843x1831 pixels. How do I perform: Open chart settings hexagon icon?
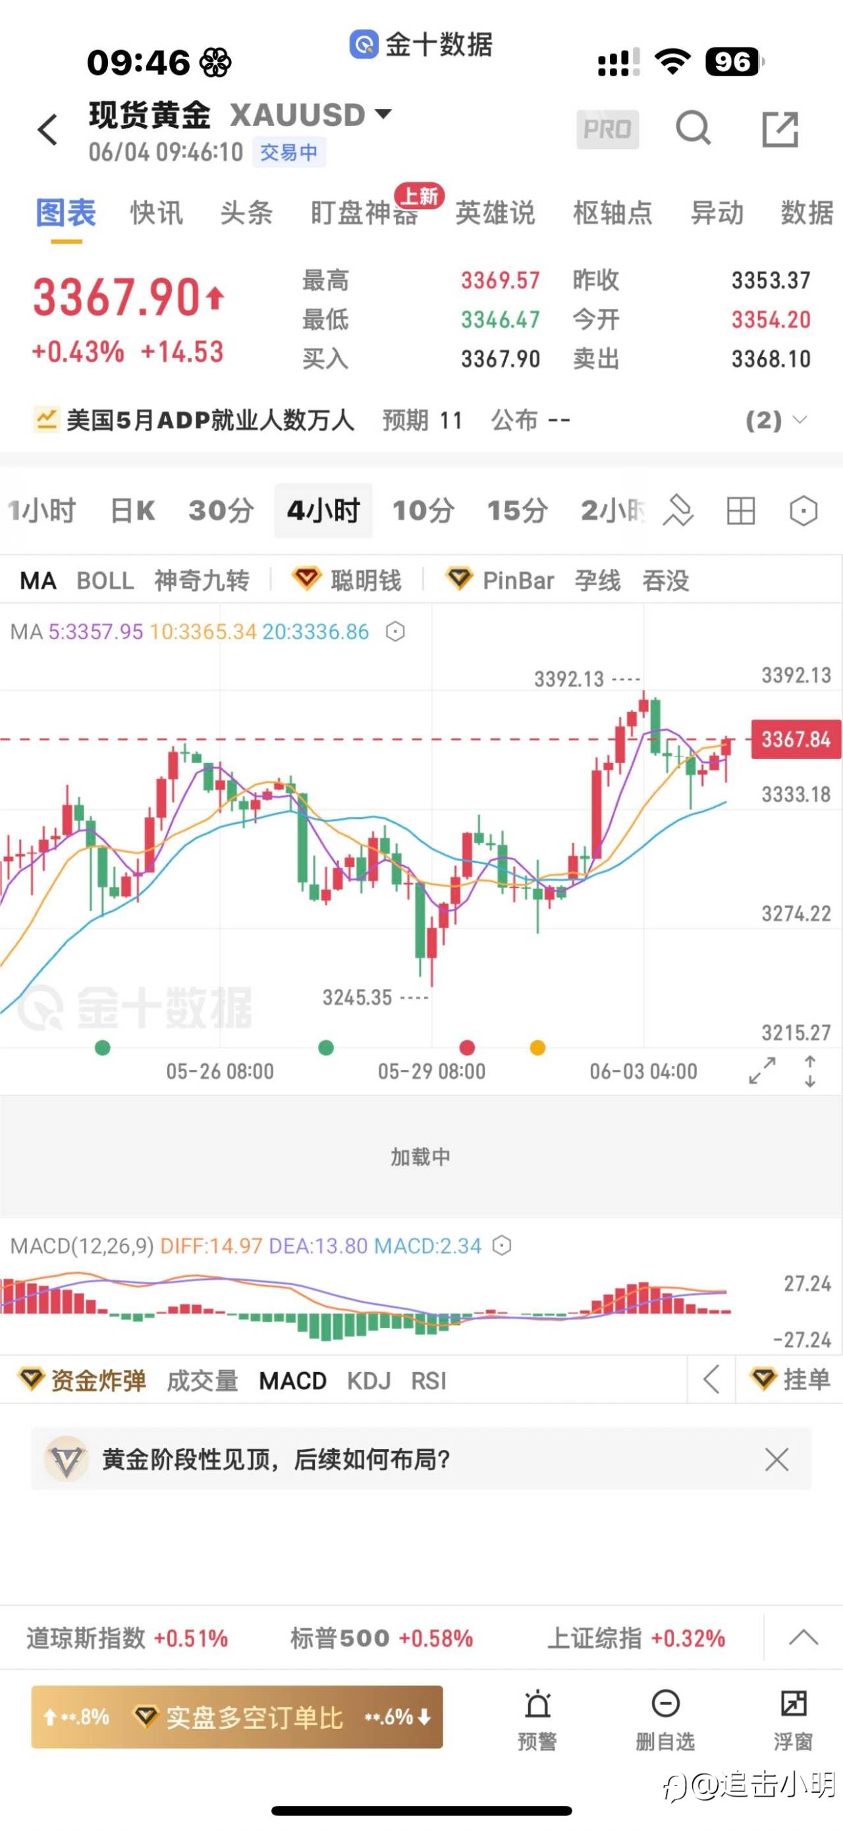803,510
